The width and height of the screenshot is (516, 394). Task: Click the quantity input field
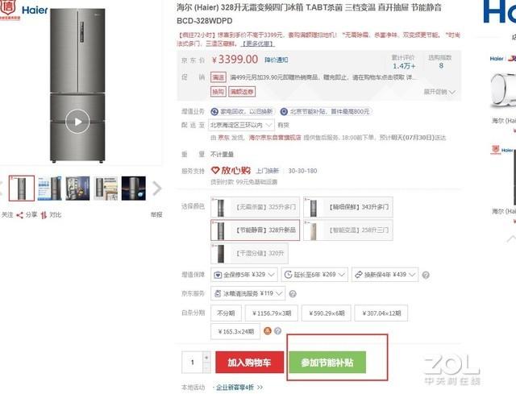point(193,363)
